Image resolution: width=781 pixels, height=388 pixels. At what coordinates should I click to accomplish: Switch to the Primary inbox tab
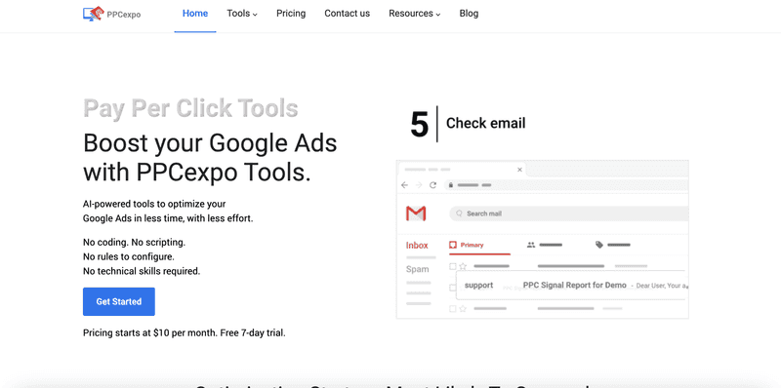tap(467, 245)
